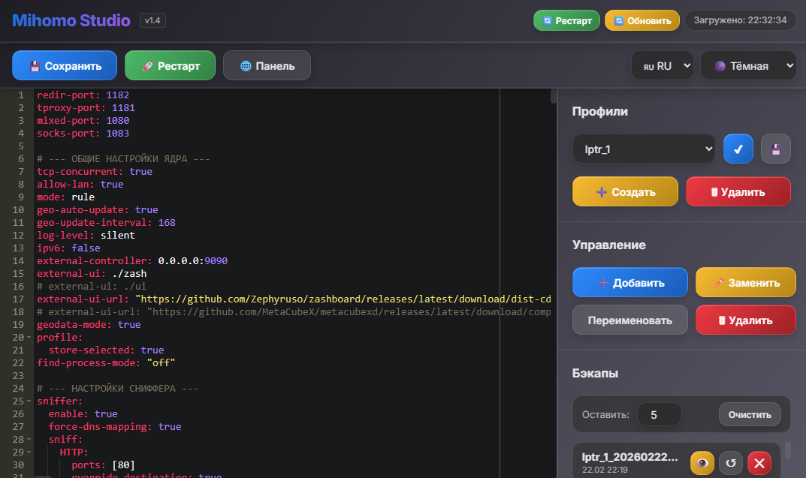The height and width of the screenshot is (478, 806).
Task: Open the Тёмная theme dropdown
Action: pos(747,66)
